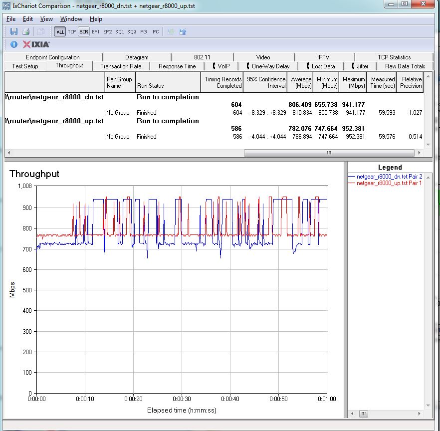Click the legend scroll-right arrow
This screenshot has width=440, height=431.
pyautogui.click(x=419, y=414)
